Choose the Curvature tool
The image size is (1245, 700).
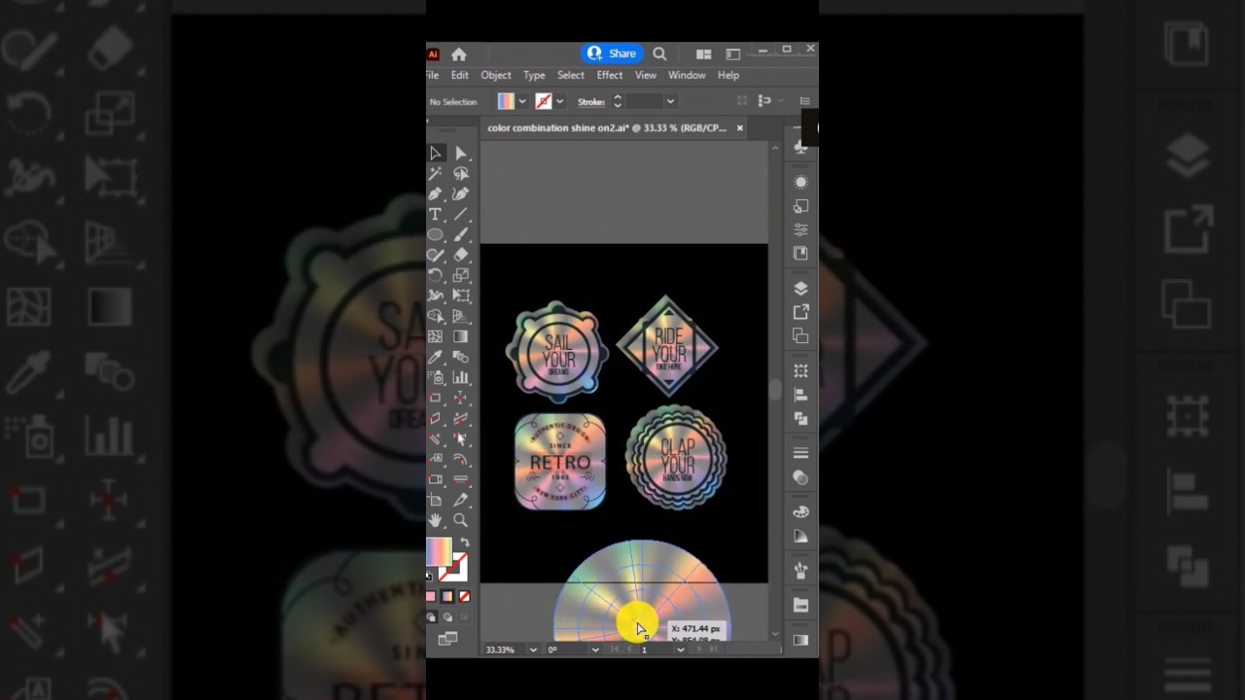pyautogui.click(x=461, y=194)
